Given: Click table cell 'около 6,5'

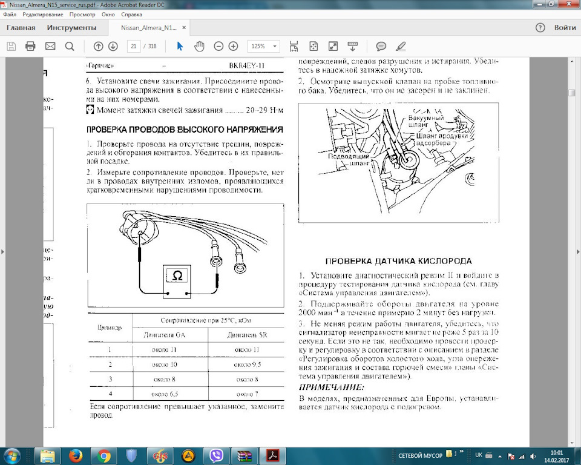Looking at the screenshot, I should (165, 394).
